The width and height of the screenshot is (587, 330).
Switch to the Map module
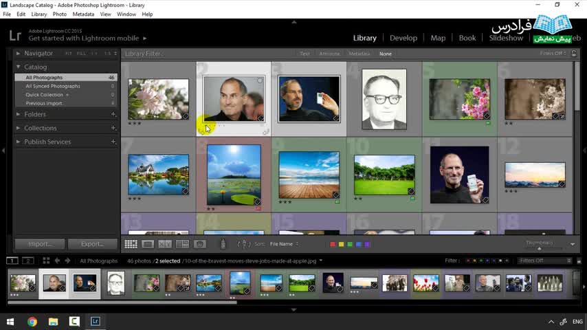[x=438, y=38]
